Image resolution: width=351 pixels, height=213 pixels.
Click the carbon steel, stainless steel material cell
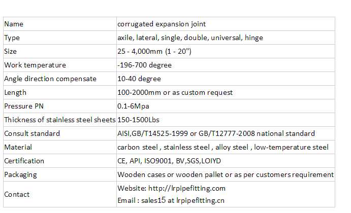[222, 148]
